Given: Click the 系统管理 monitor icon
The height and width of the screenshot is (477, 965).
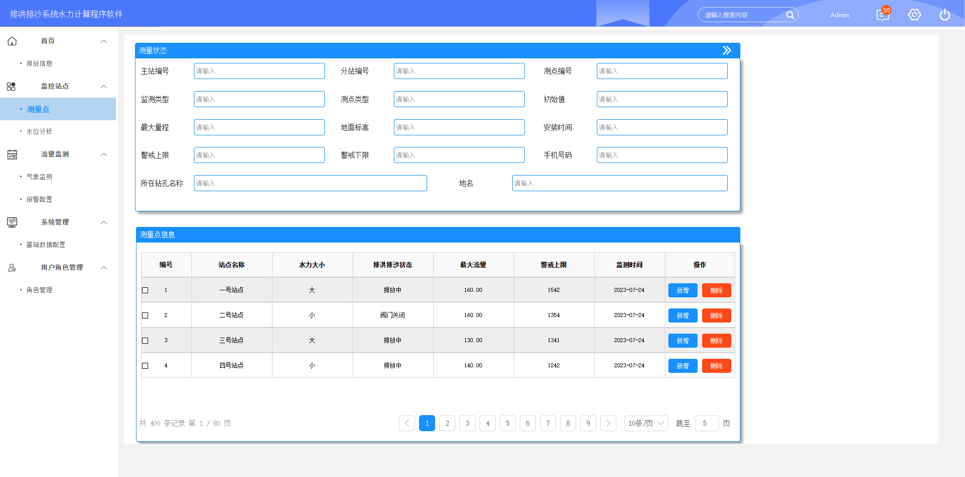Looking at the screenshot, I should tap(12, 222).
